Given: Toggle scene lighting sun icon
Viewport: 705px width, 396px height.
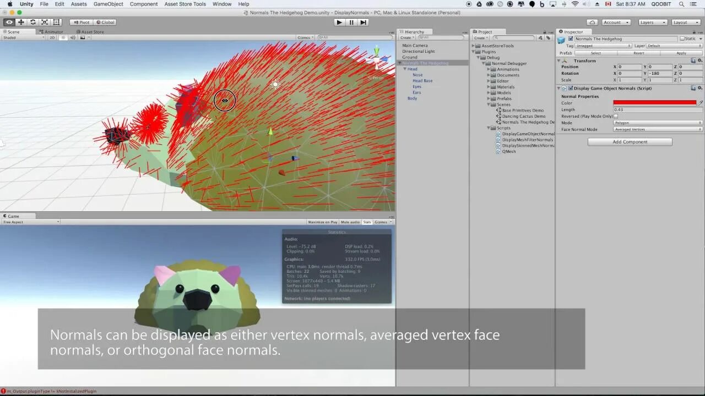Looking at the screenshot, I should pyautogui.click(x=64, y=37).
